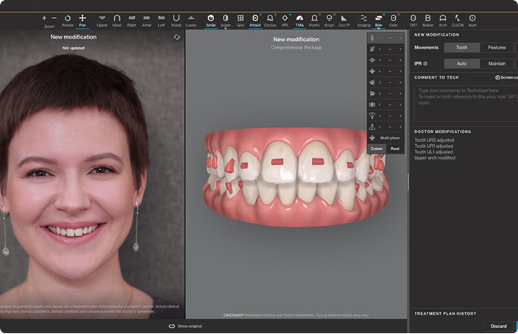
Task: Show the Right side view
Action: point(132,20)
